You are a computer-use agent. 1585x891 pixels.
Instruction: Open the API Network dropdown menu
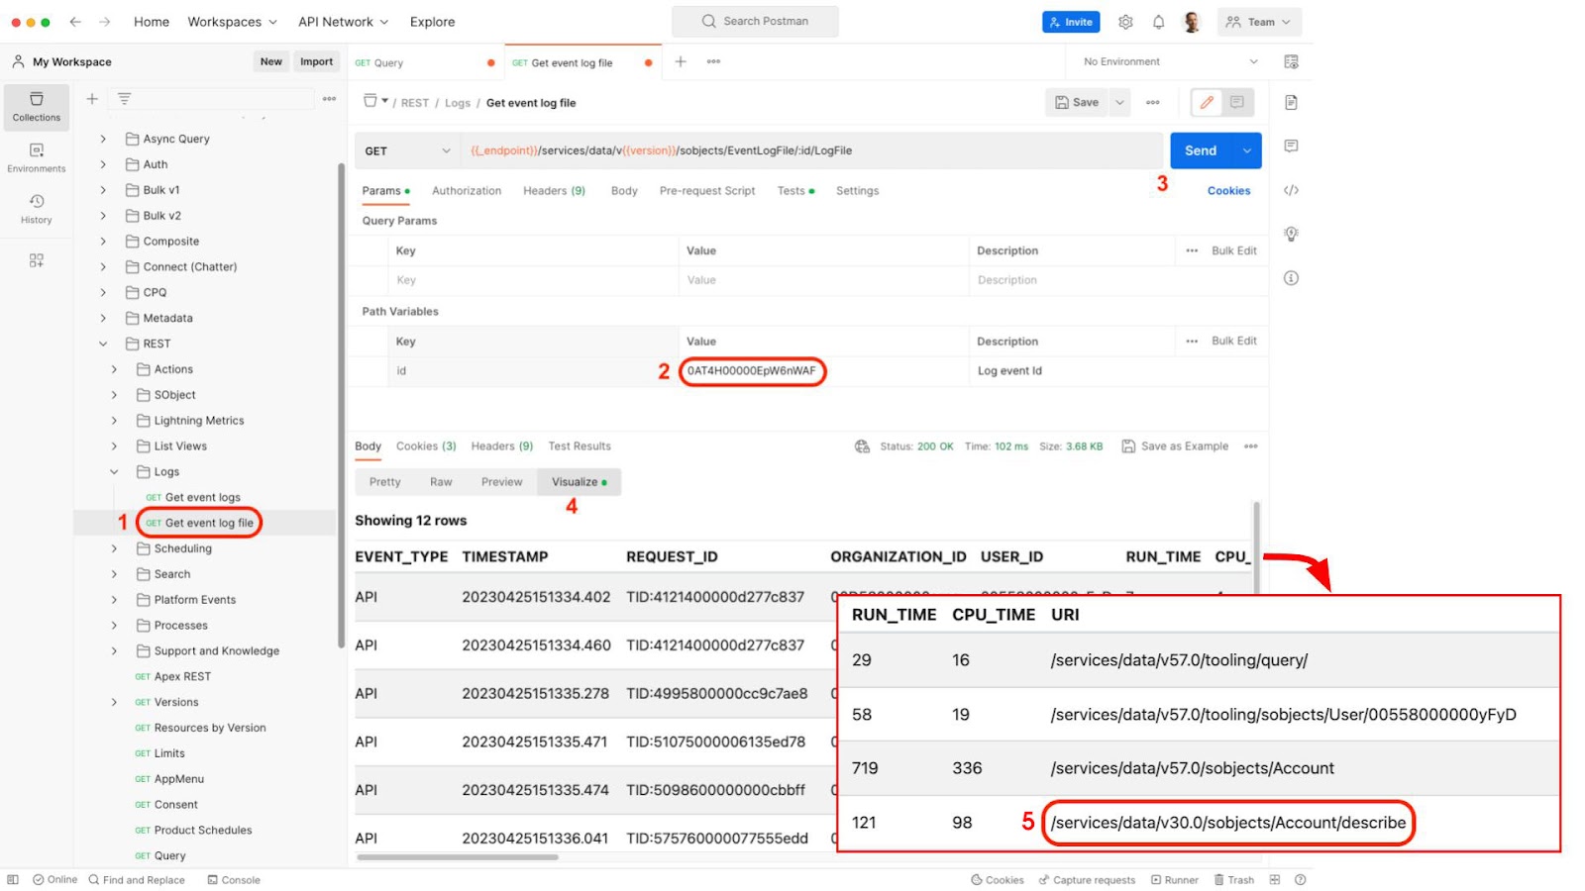pos(344,22)
